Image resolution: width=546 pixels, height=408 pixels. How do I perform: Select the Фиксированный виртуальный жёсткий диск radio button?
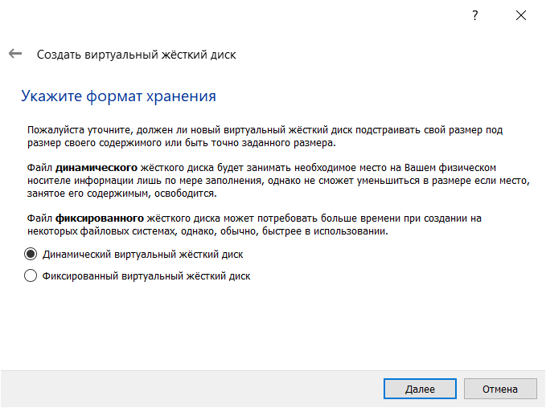coord(31,275)
